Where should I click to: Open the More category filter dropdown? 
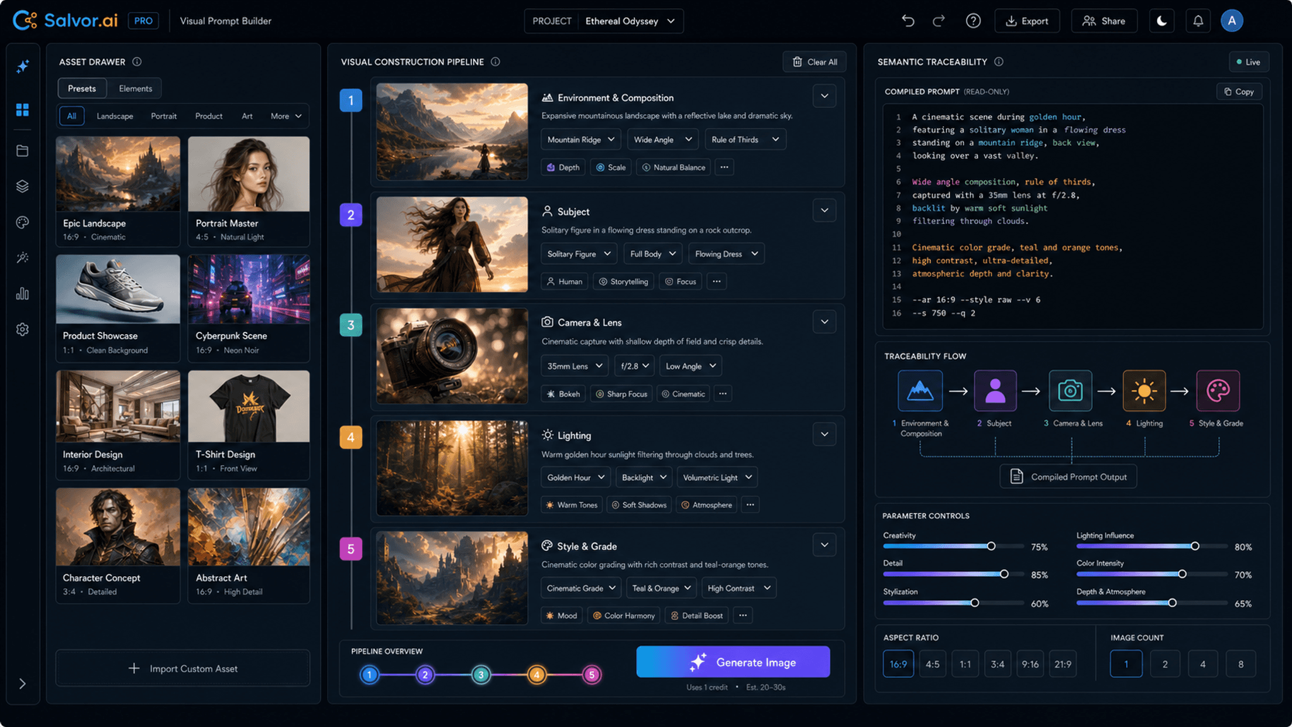pyautogui.click(x=286, y=116)
